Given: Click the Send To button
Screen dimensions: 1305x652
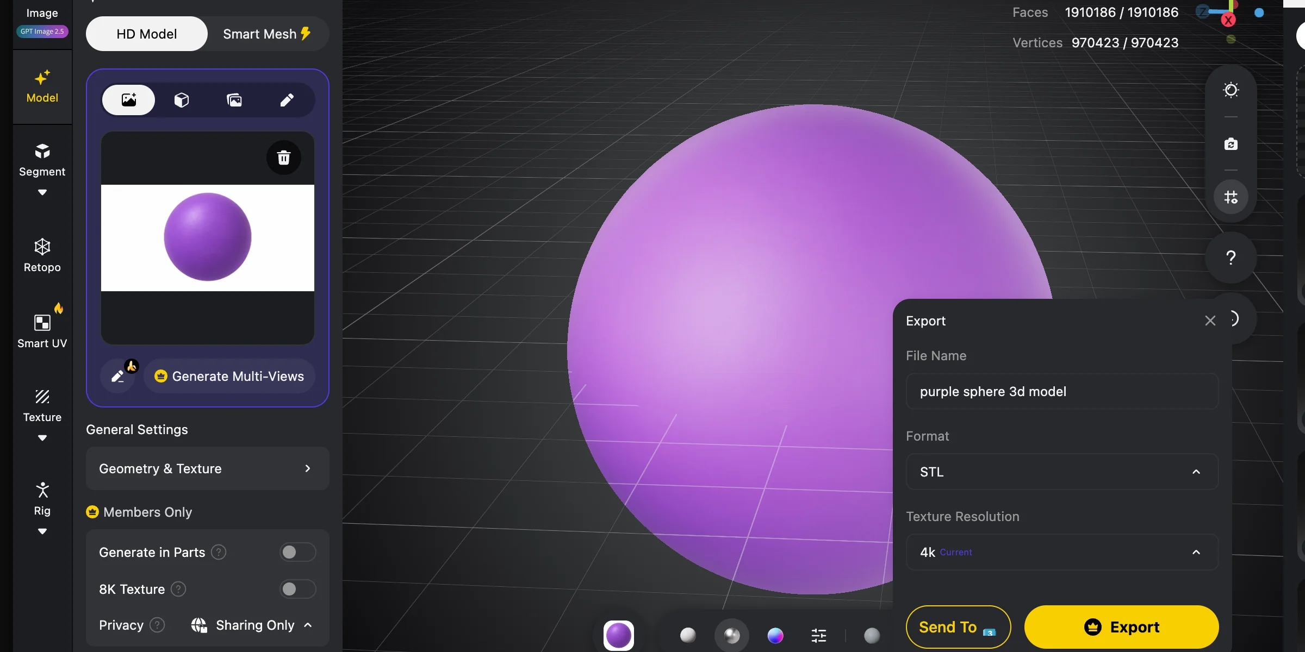Looking at the screenshot, I should pyautogui.click(x=958, y=627).
